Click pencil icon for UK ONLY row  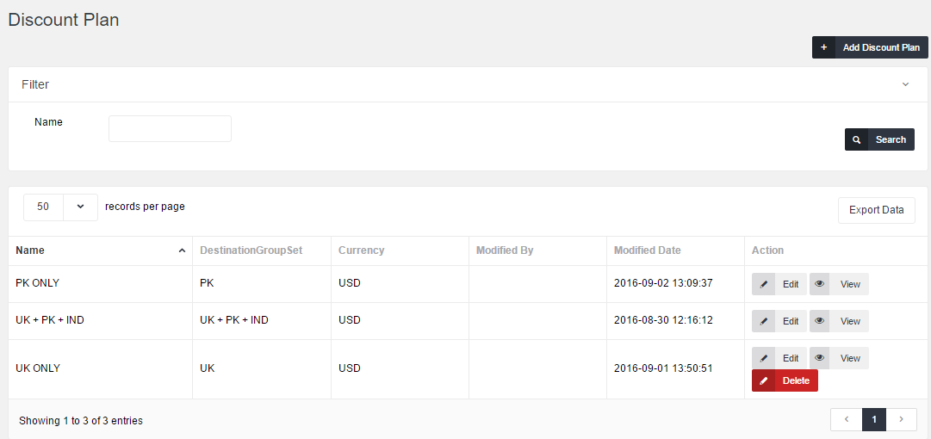point(764,358)
